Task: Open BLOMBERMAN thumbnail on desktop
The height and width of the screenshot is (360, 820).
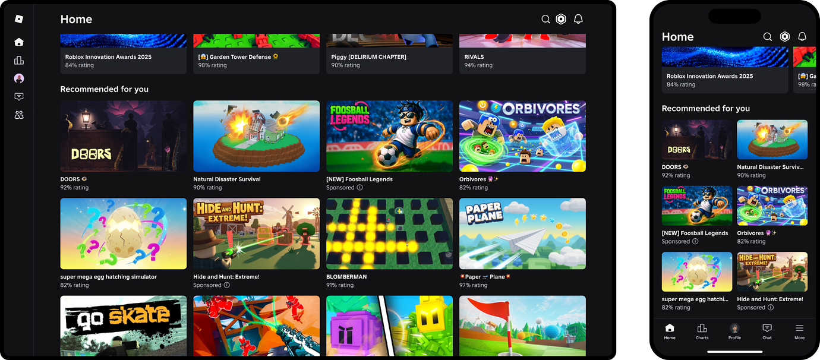Action: coord(390,234)
